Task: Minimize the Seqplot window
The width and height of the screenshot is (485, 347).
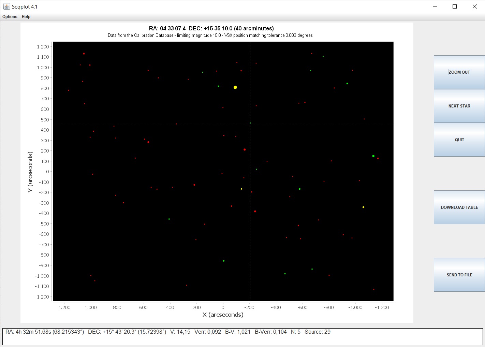Action: [x=435, y=6]
